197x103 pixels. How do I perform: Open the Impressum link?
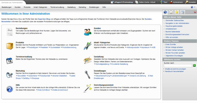pos(145,48)
